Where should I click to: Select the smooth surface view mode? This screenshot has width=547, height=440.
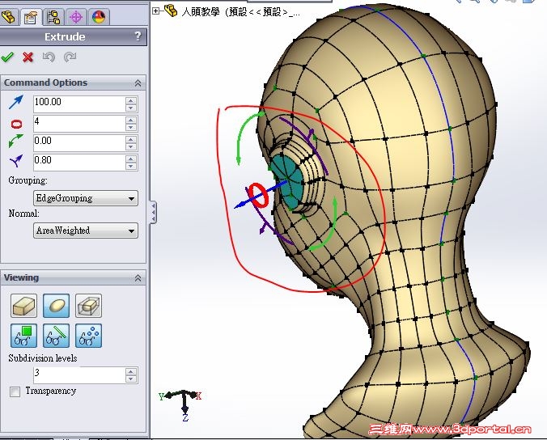click(56, 306)
